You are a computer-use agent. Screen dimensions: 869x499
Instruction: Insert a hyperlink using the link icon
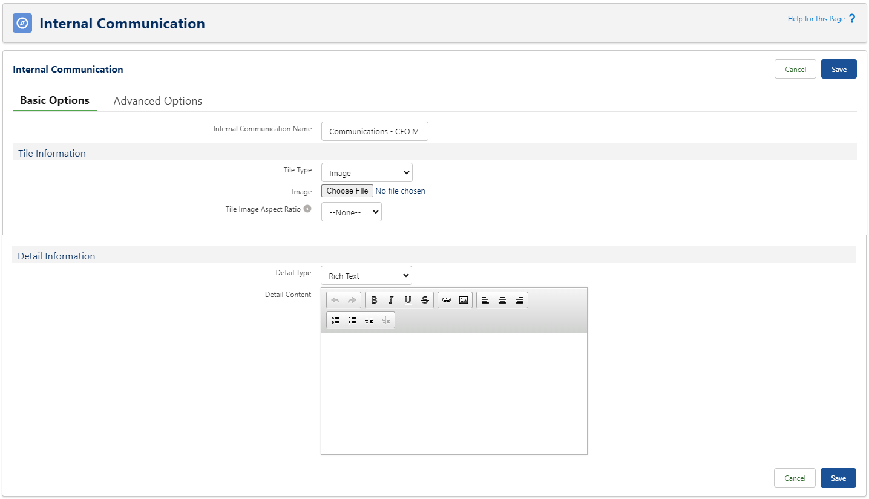pos(447,300)
